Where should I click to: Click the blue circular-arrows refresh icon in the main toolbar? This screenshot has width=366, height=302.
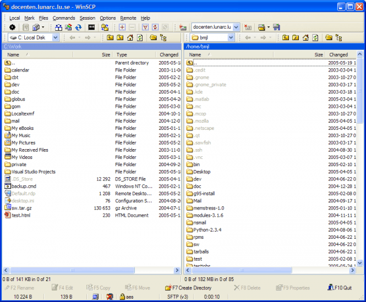point(78,28)
